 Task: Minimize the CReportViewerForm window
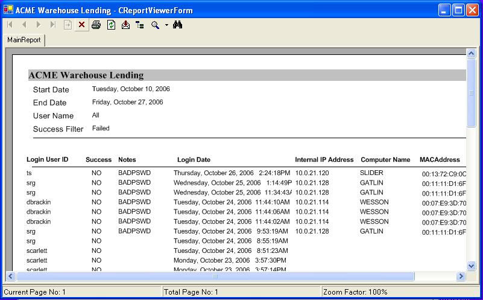[444, 10]
